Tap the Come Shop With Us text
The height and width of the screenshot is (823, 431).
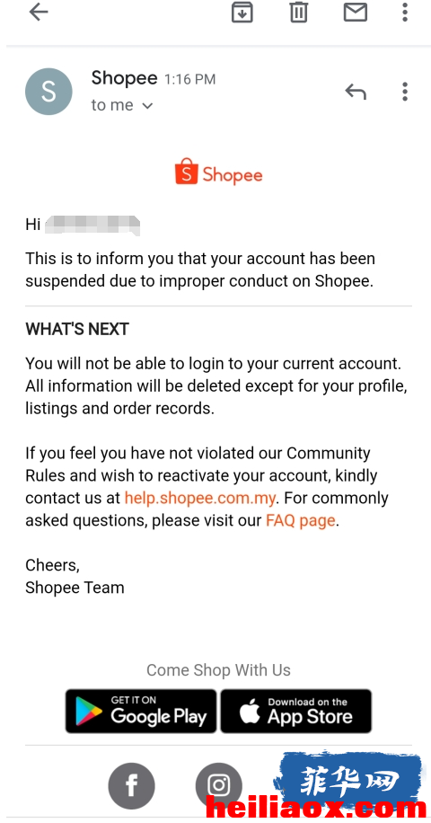click(x=218, y=669)
